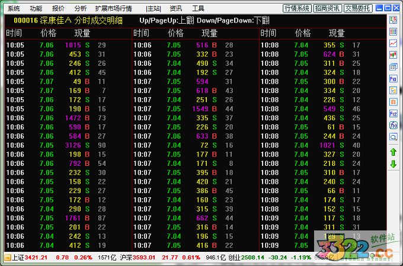Open the 功能 menu
The width and height of the screenshot is (403, 266).
(36, 8)
